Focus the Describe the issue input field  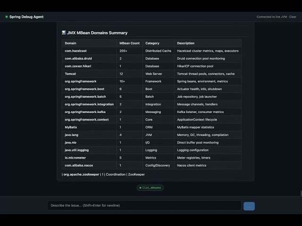(144, 205)
